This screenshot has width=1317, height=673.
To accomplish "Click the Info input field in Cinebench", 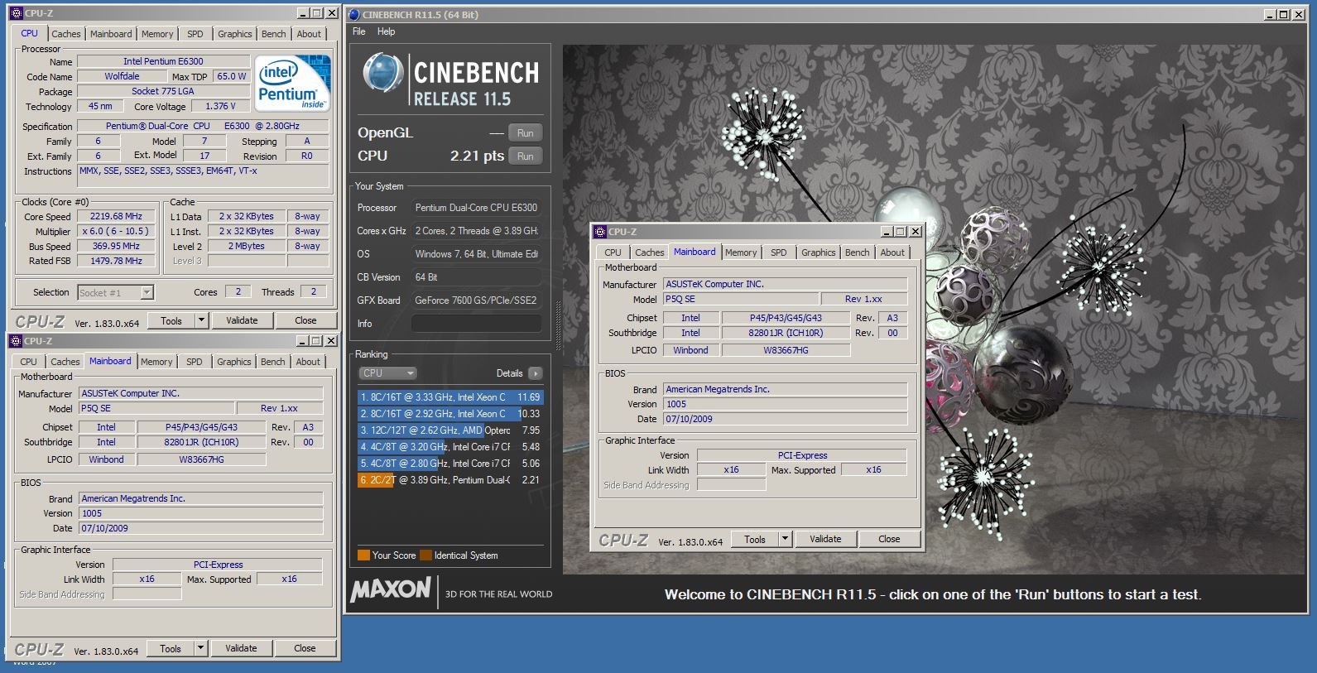I will click(477, 324).
